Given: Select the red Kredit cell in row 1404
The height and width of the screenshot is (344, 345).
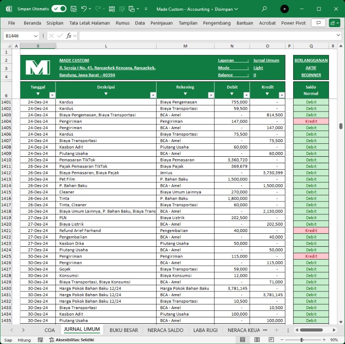Looking at the screenshot, I should tap(311, 121).
